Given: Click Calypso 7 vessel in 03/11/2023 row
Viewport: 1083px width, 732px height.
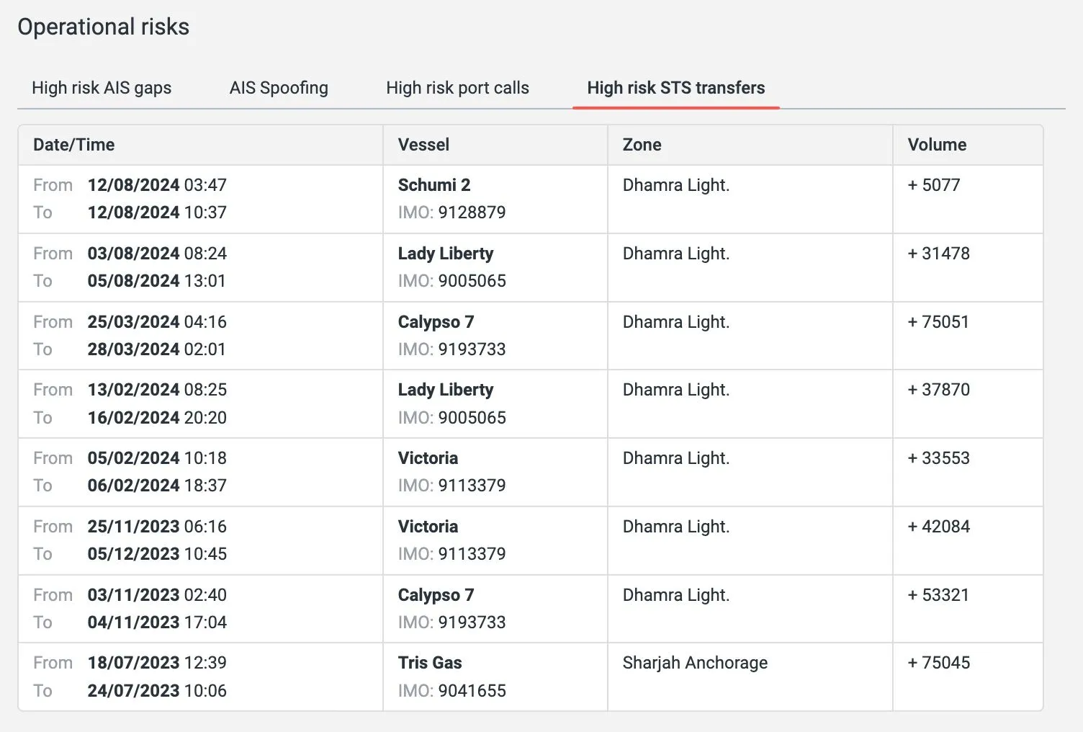Looking at the screenshot, I should click(436, 595).
